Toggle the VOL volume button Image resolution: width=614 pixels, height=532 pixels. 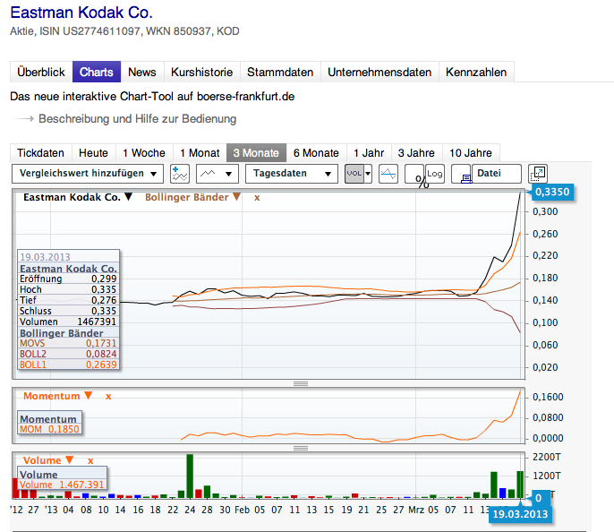354,174
